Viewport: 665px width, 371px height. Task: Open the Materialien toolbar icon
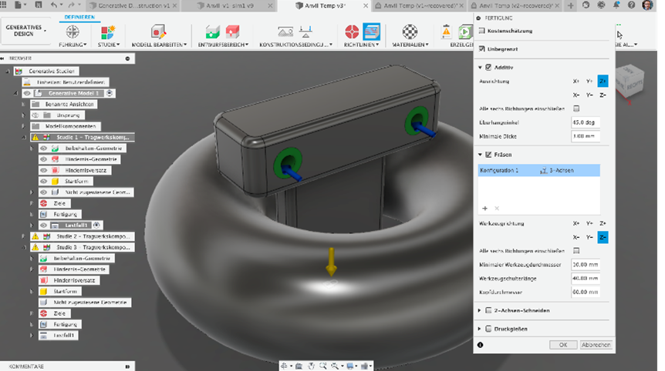410,32
